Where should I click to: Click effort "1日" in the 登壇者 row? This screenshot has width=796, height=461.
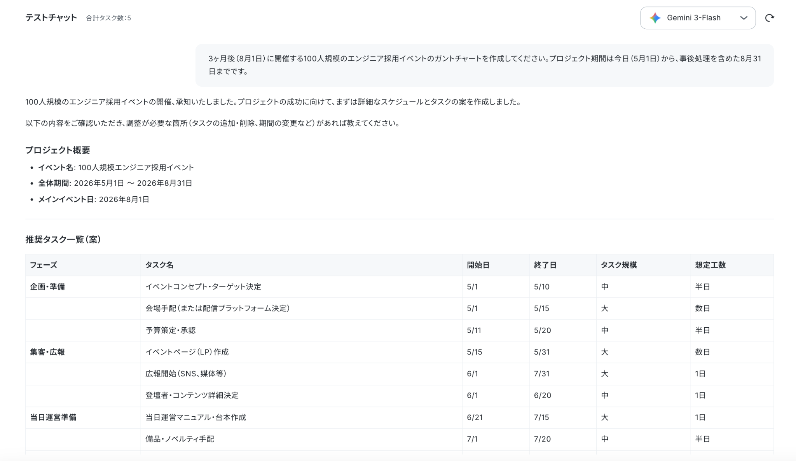tap(700, 396)
